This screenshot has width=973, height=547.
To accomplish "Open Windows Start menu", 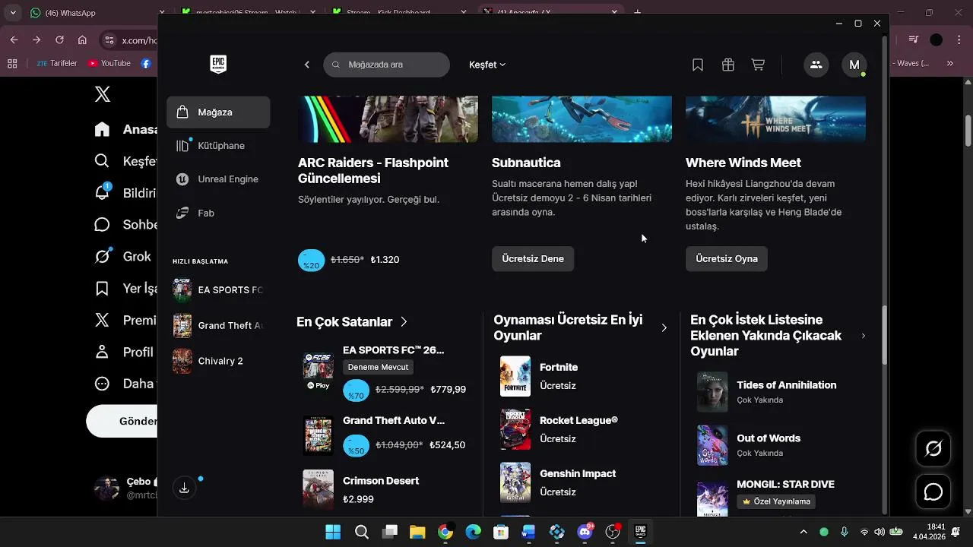I will [333, 532].
